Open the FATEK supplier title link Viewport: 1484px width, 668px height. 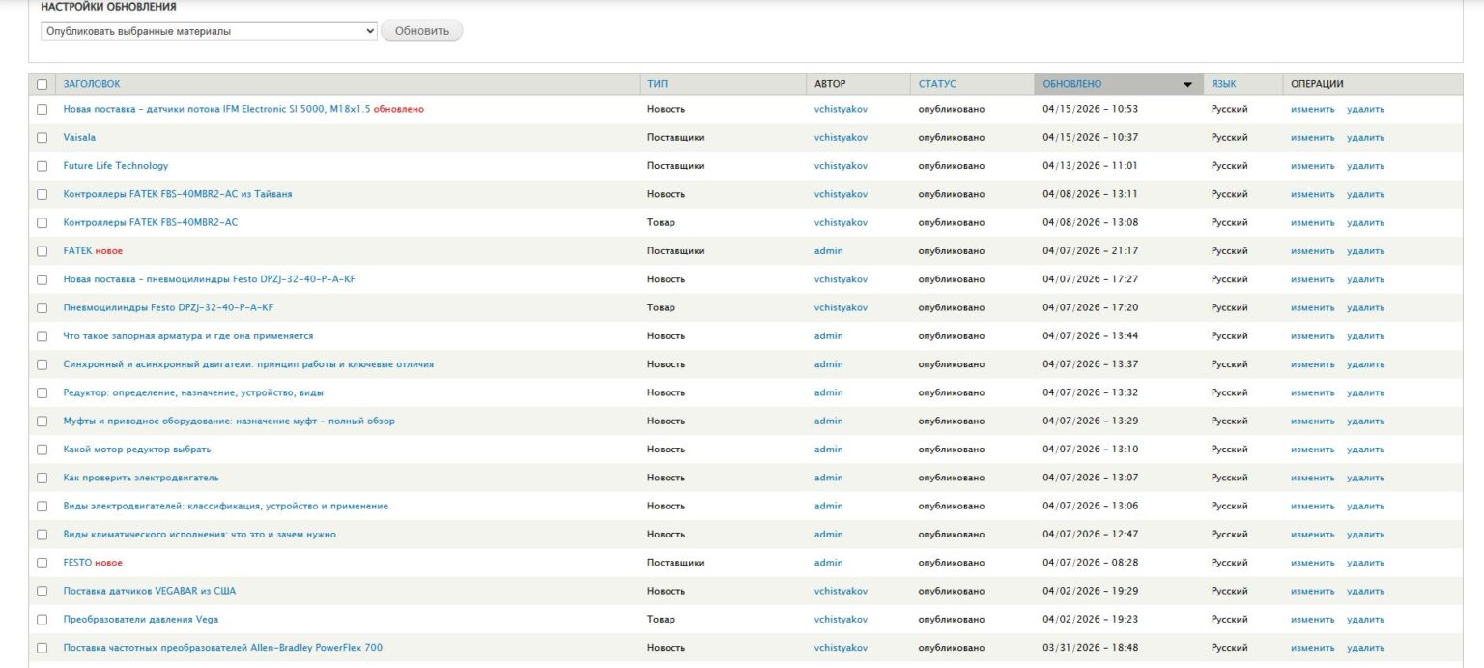(x=77, y=250)
